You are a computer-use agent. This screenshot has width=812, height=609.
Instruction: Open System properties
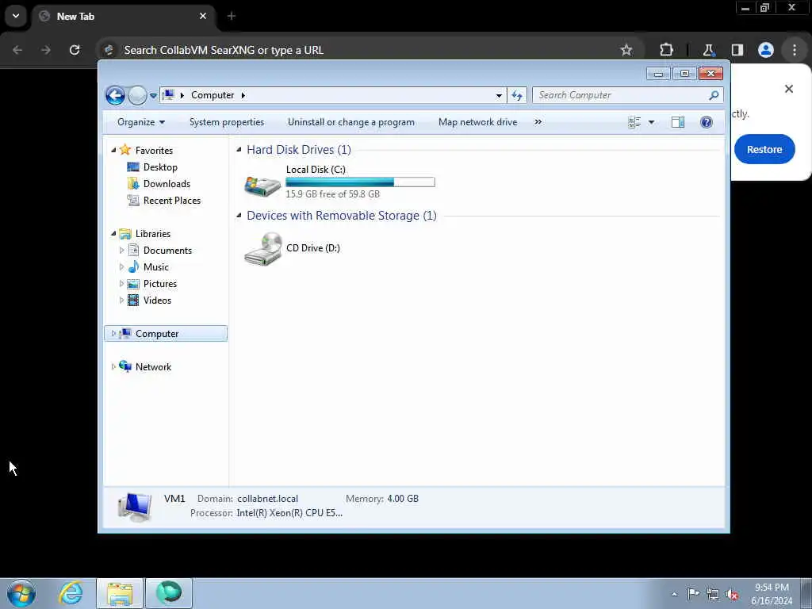tap(226, 122)
